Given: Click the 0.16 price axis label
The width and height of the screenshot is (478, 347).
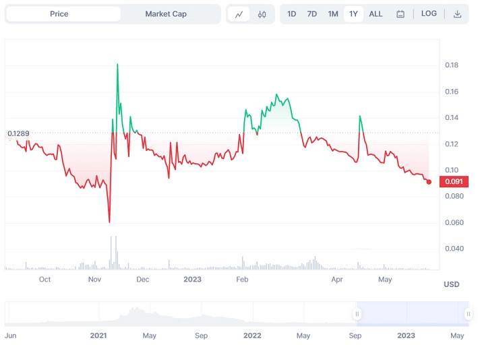Looking at the screenshot, I should pyautogui.click(x=452, y=92).
